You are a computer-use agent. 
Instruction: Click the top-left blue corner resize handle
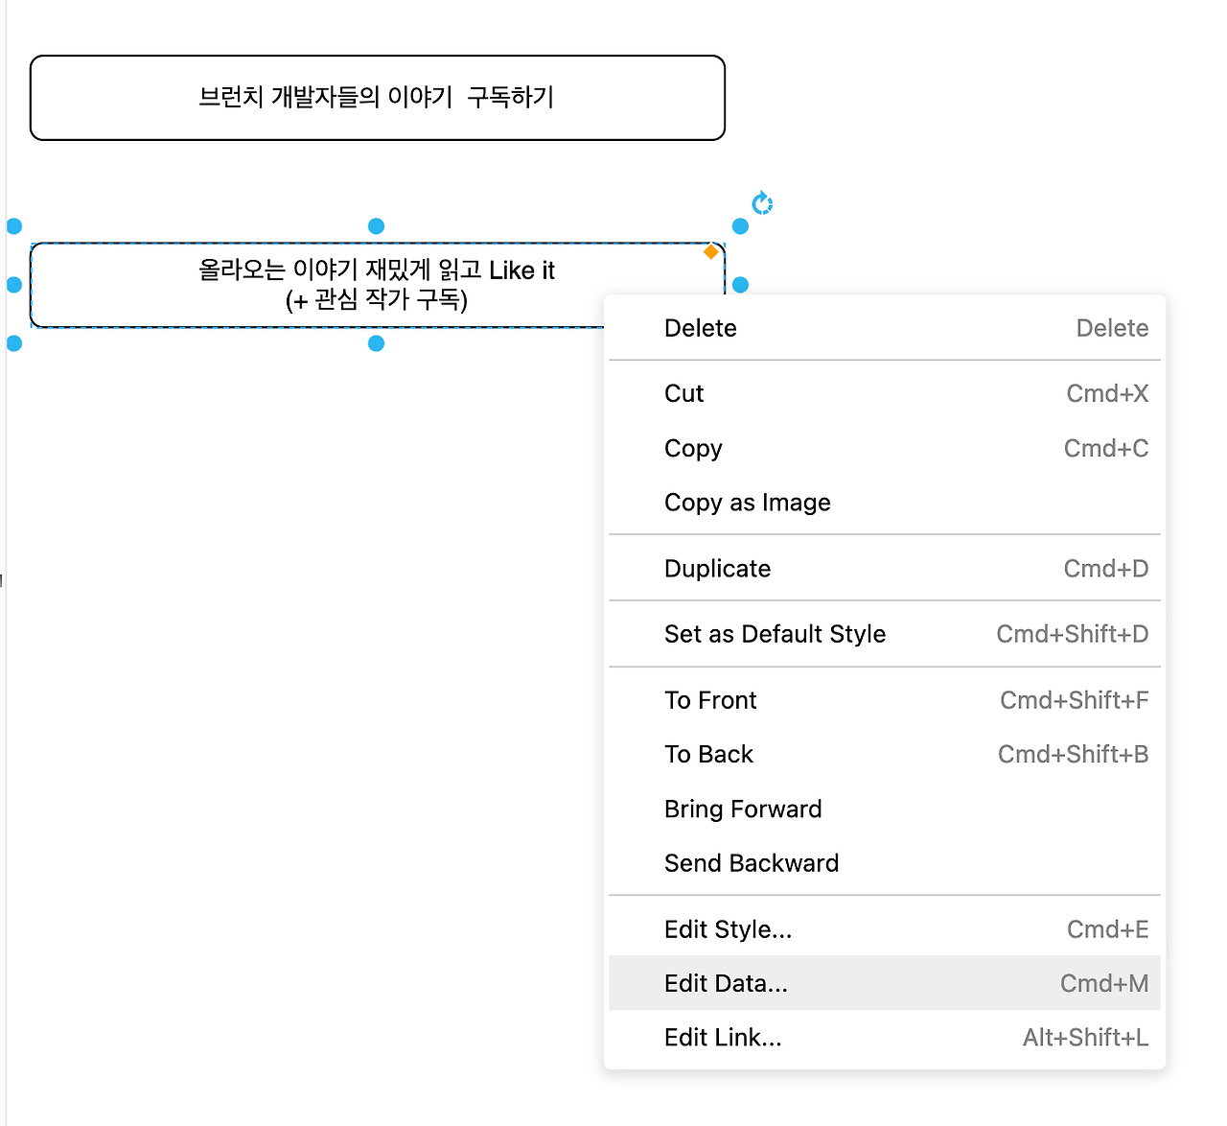coord(14,225)
